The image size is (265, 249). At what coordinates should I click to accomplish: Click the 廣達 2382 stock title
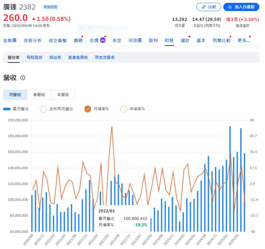[19, 7]
